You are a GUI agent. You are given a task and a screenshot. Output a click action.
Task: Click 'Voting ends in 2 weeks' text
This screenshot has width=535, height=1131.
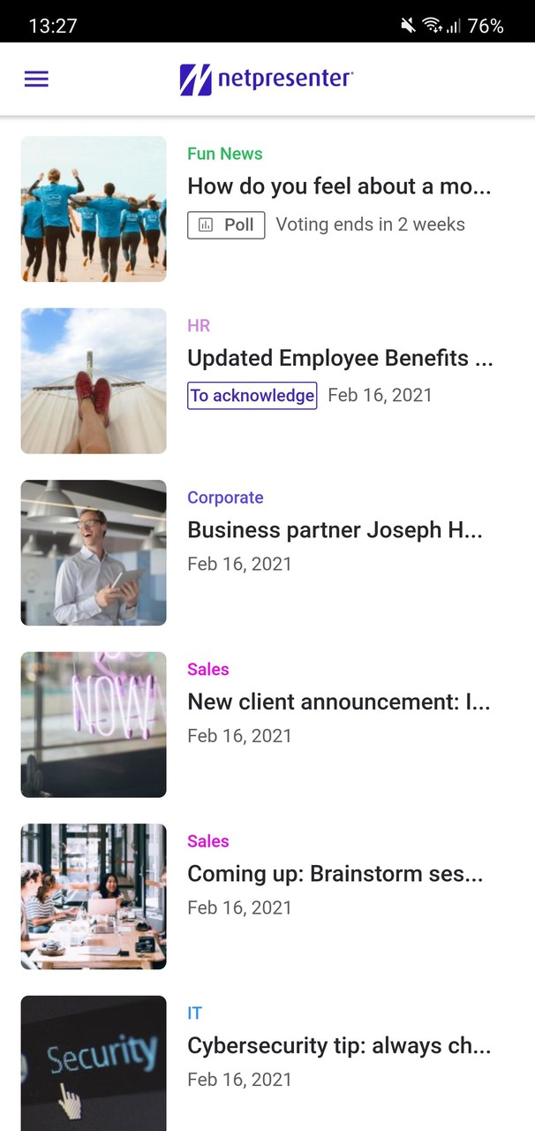point(371,224)
